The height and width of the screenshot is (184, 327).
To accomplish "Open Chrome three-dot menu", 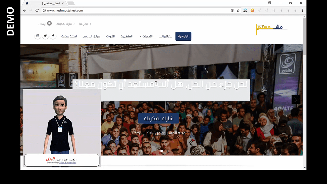I will [x=302, y=10].
